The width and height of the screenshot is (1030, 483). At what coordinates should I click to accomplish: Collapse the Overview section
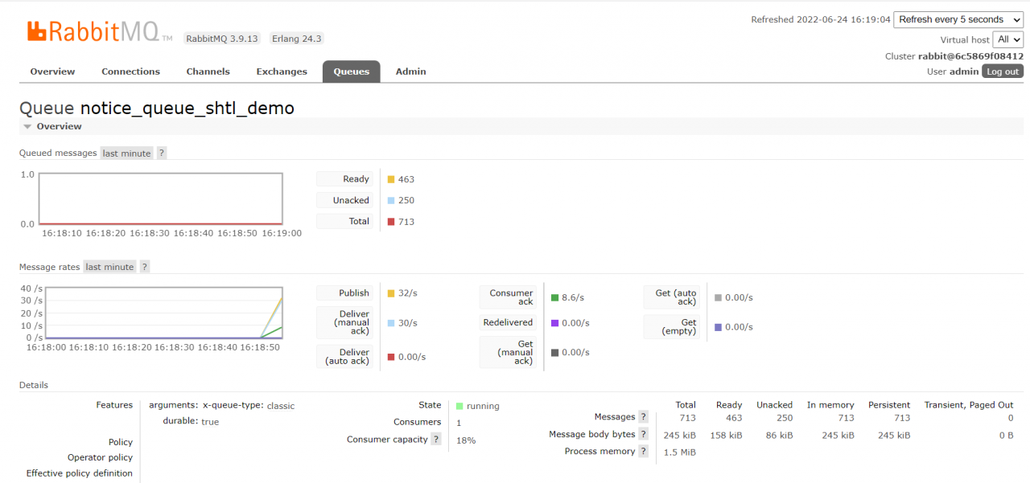[27, 127]
